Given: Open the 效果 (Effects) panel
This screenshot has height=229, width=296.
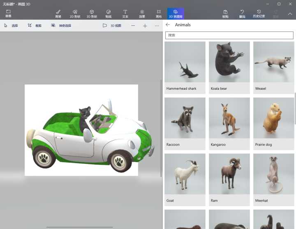Looking at the screenshot, I should (142, 14).
